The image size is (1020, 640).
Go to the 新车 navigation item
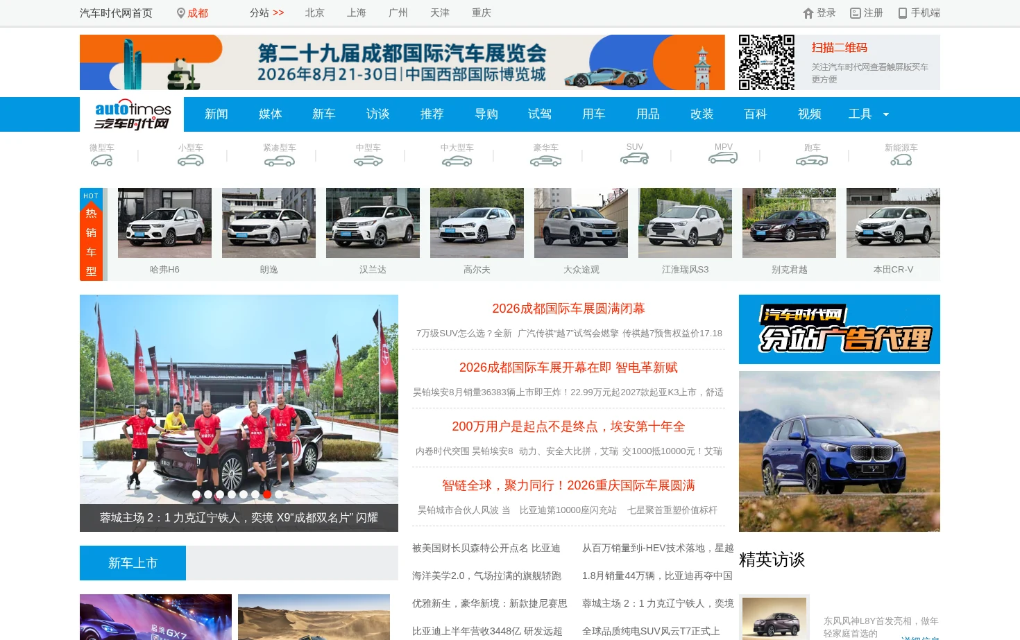pos(324,114)
